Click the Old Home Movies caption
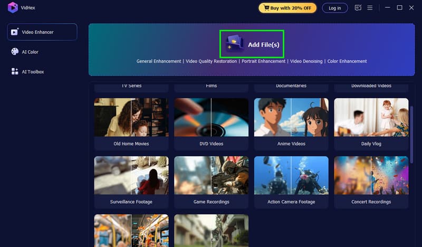 click(131, 144)
